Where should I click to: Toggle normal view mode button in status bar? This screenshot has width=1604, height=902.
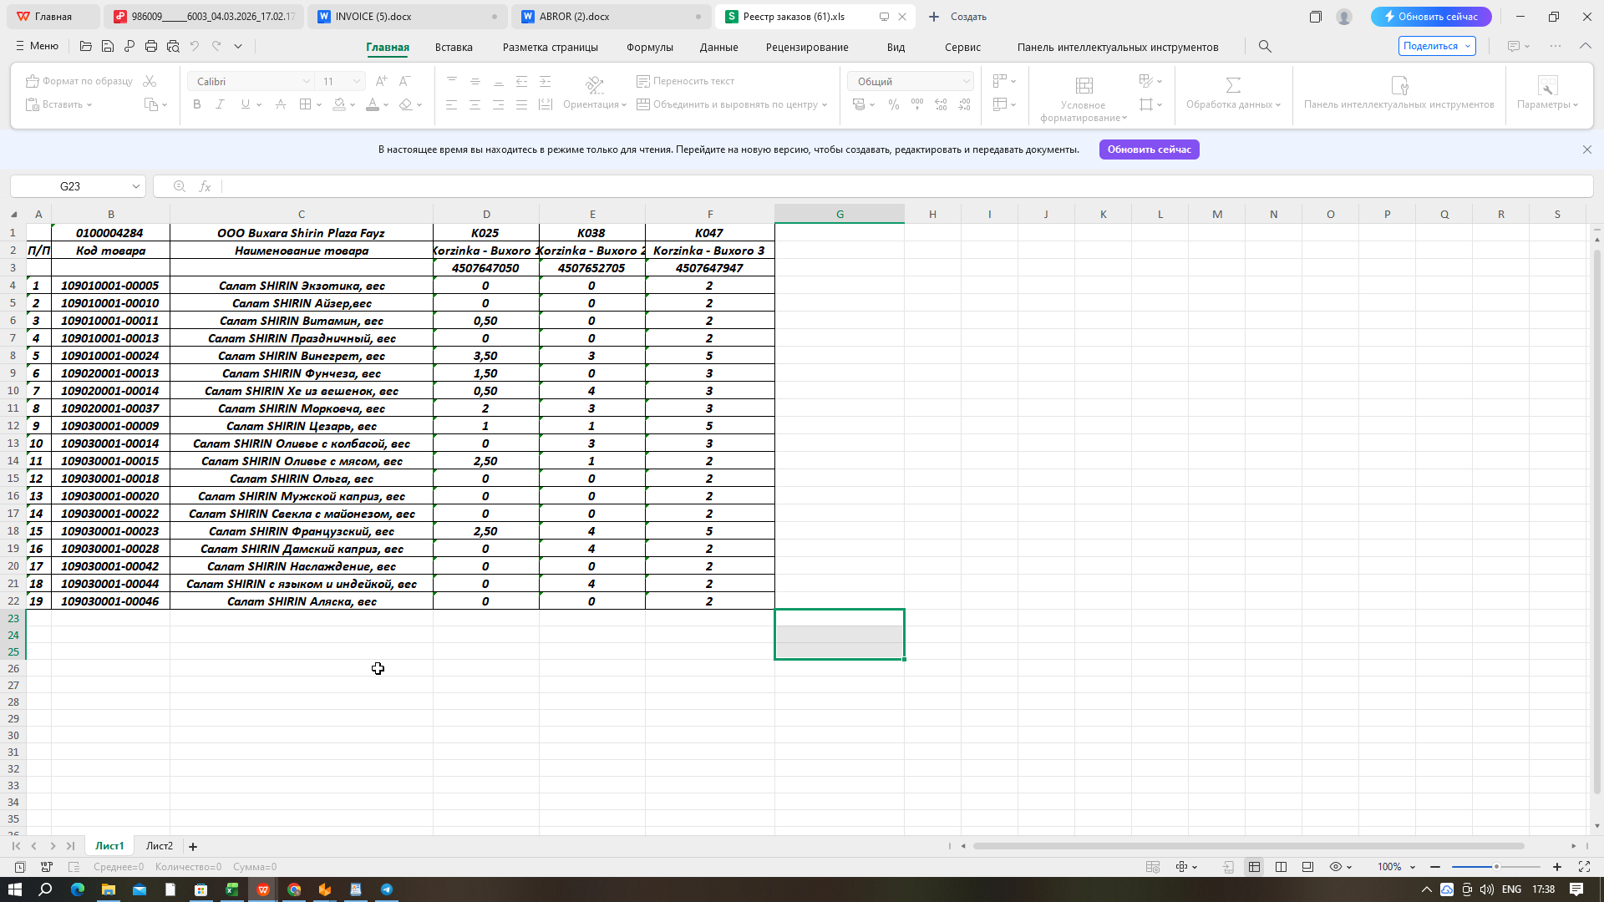1254,867
